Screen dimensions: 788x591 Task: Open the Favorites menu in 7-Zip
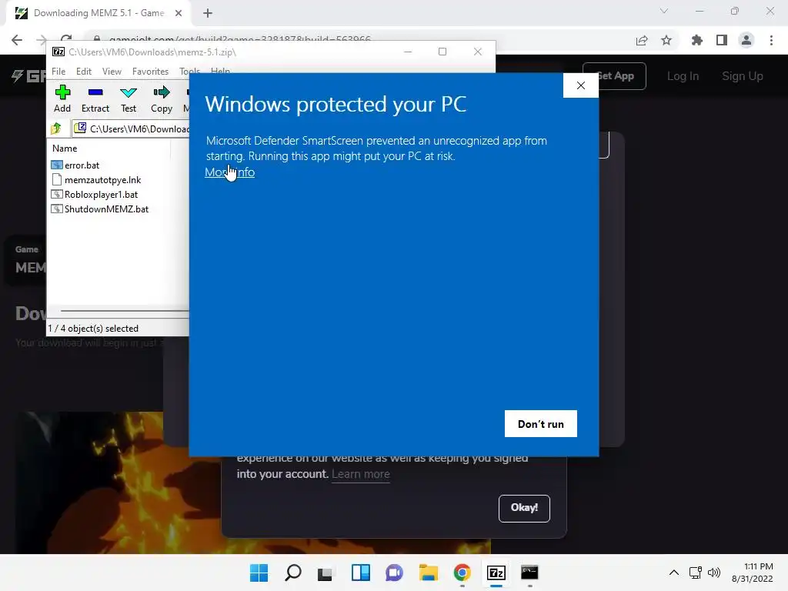[x=150, y=72]
